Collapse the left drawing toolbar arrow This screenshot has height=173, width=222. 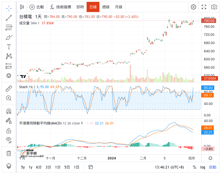[15, 153]
